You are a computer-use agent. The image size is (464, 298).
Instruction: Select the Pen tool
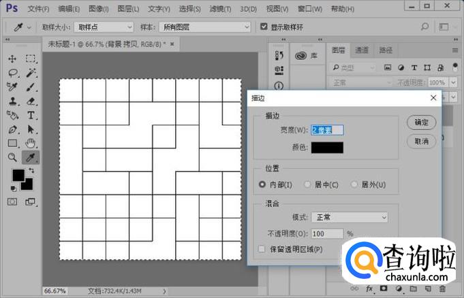[12, 129]
